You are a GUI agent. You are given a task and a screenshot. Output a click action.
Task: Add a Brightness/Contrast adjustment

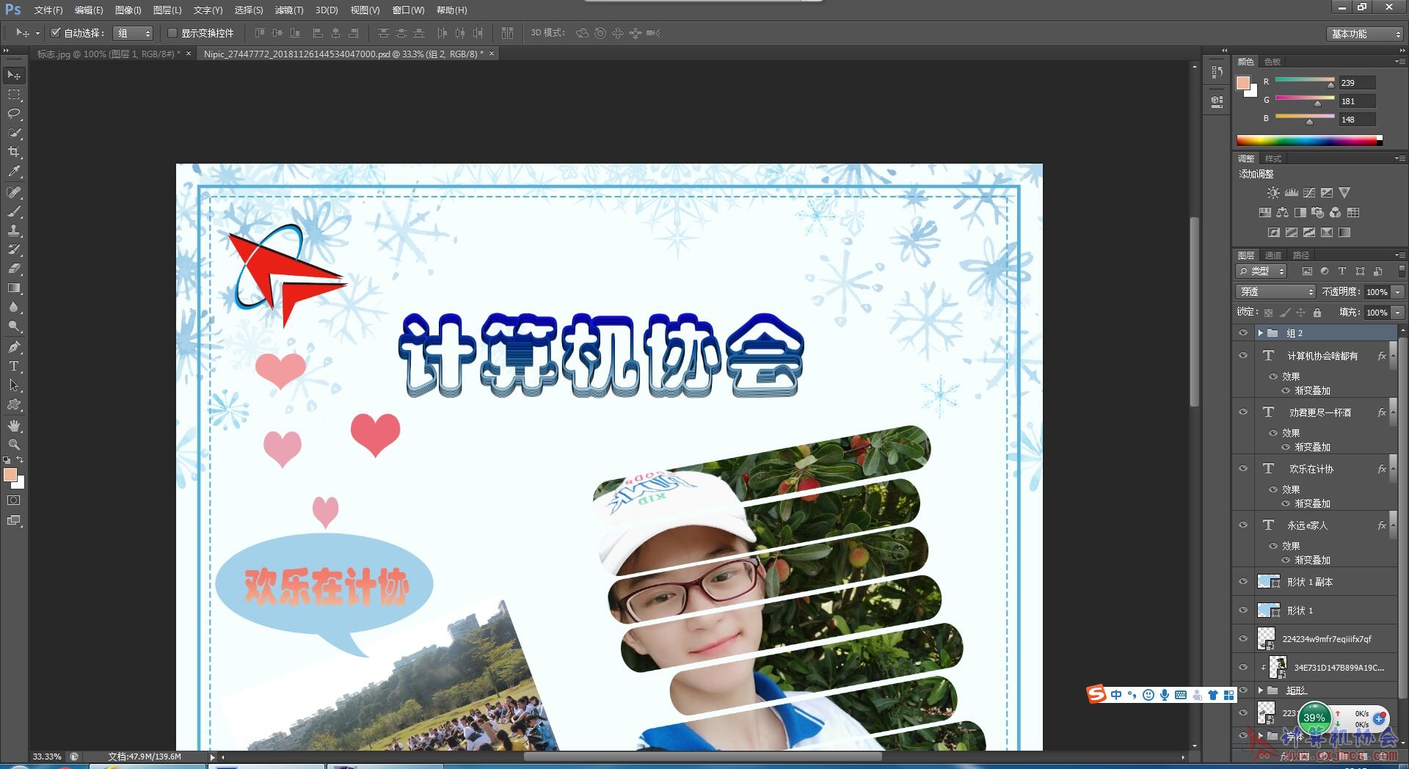click(1273, 193)
